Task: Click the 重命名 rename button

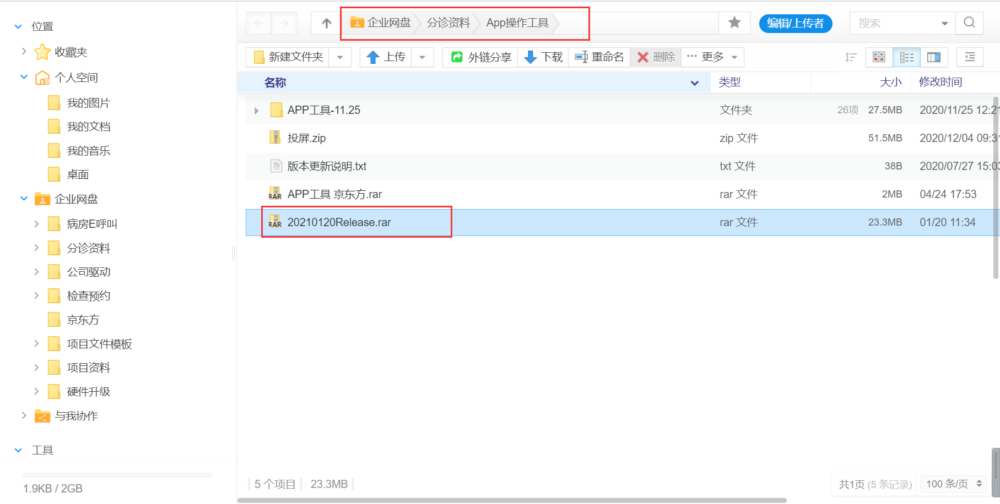Action: coord(599,57)
